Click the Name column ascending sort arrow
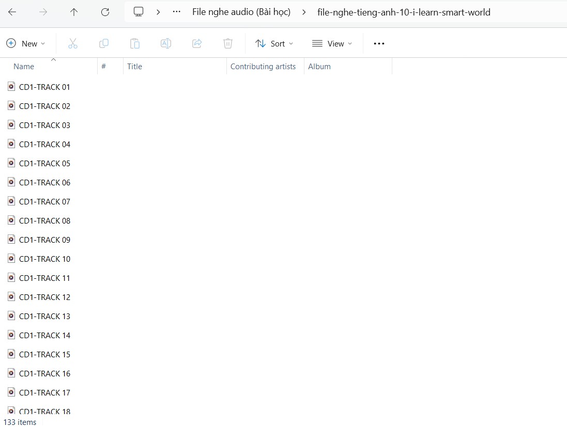This screenshot has height=427, width=567. coord(53,60)
